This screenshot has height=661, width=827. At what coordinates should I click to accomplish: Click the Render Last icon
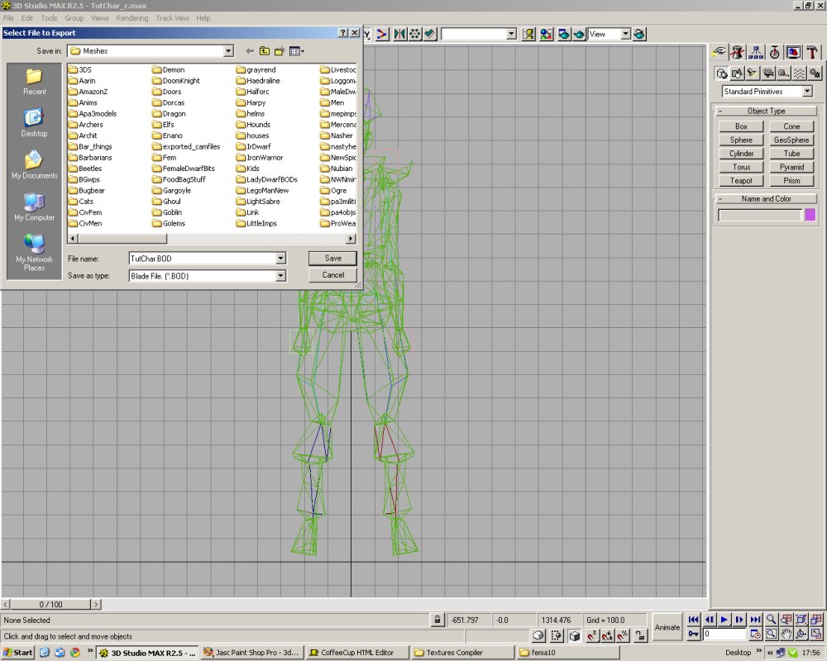(x=639, y=34)
